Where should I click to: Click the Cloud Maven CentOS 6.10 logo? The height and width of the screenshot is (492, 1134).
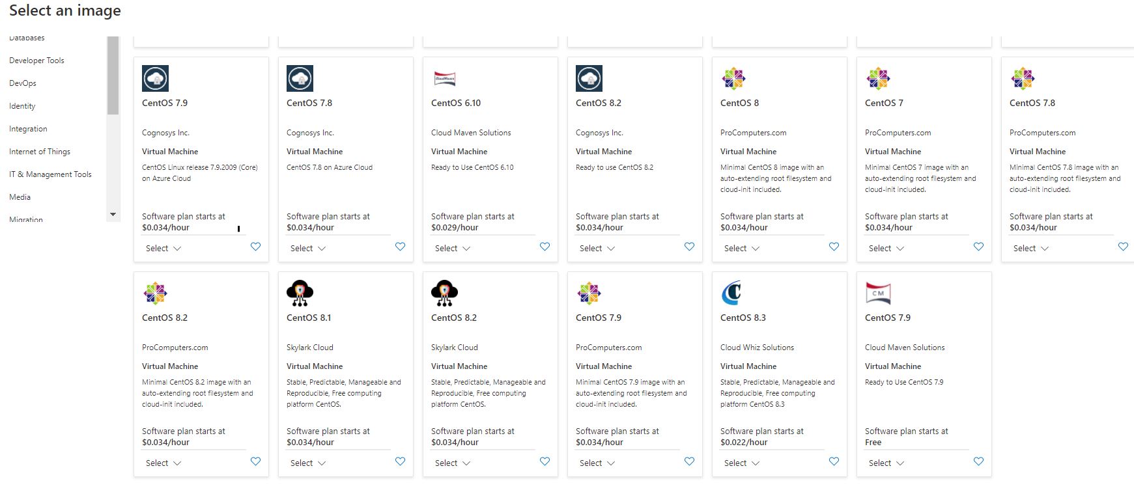click(444, 78)
